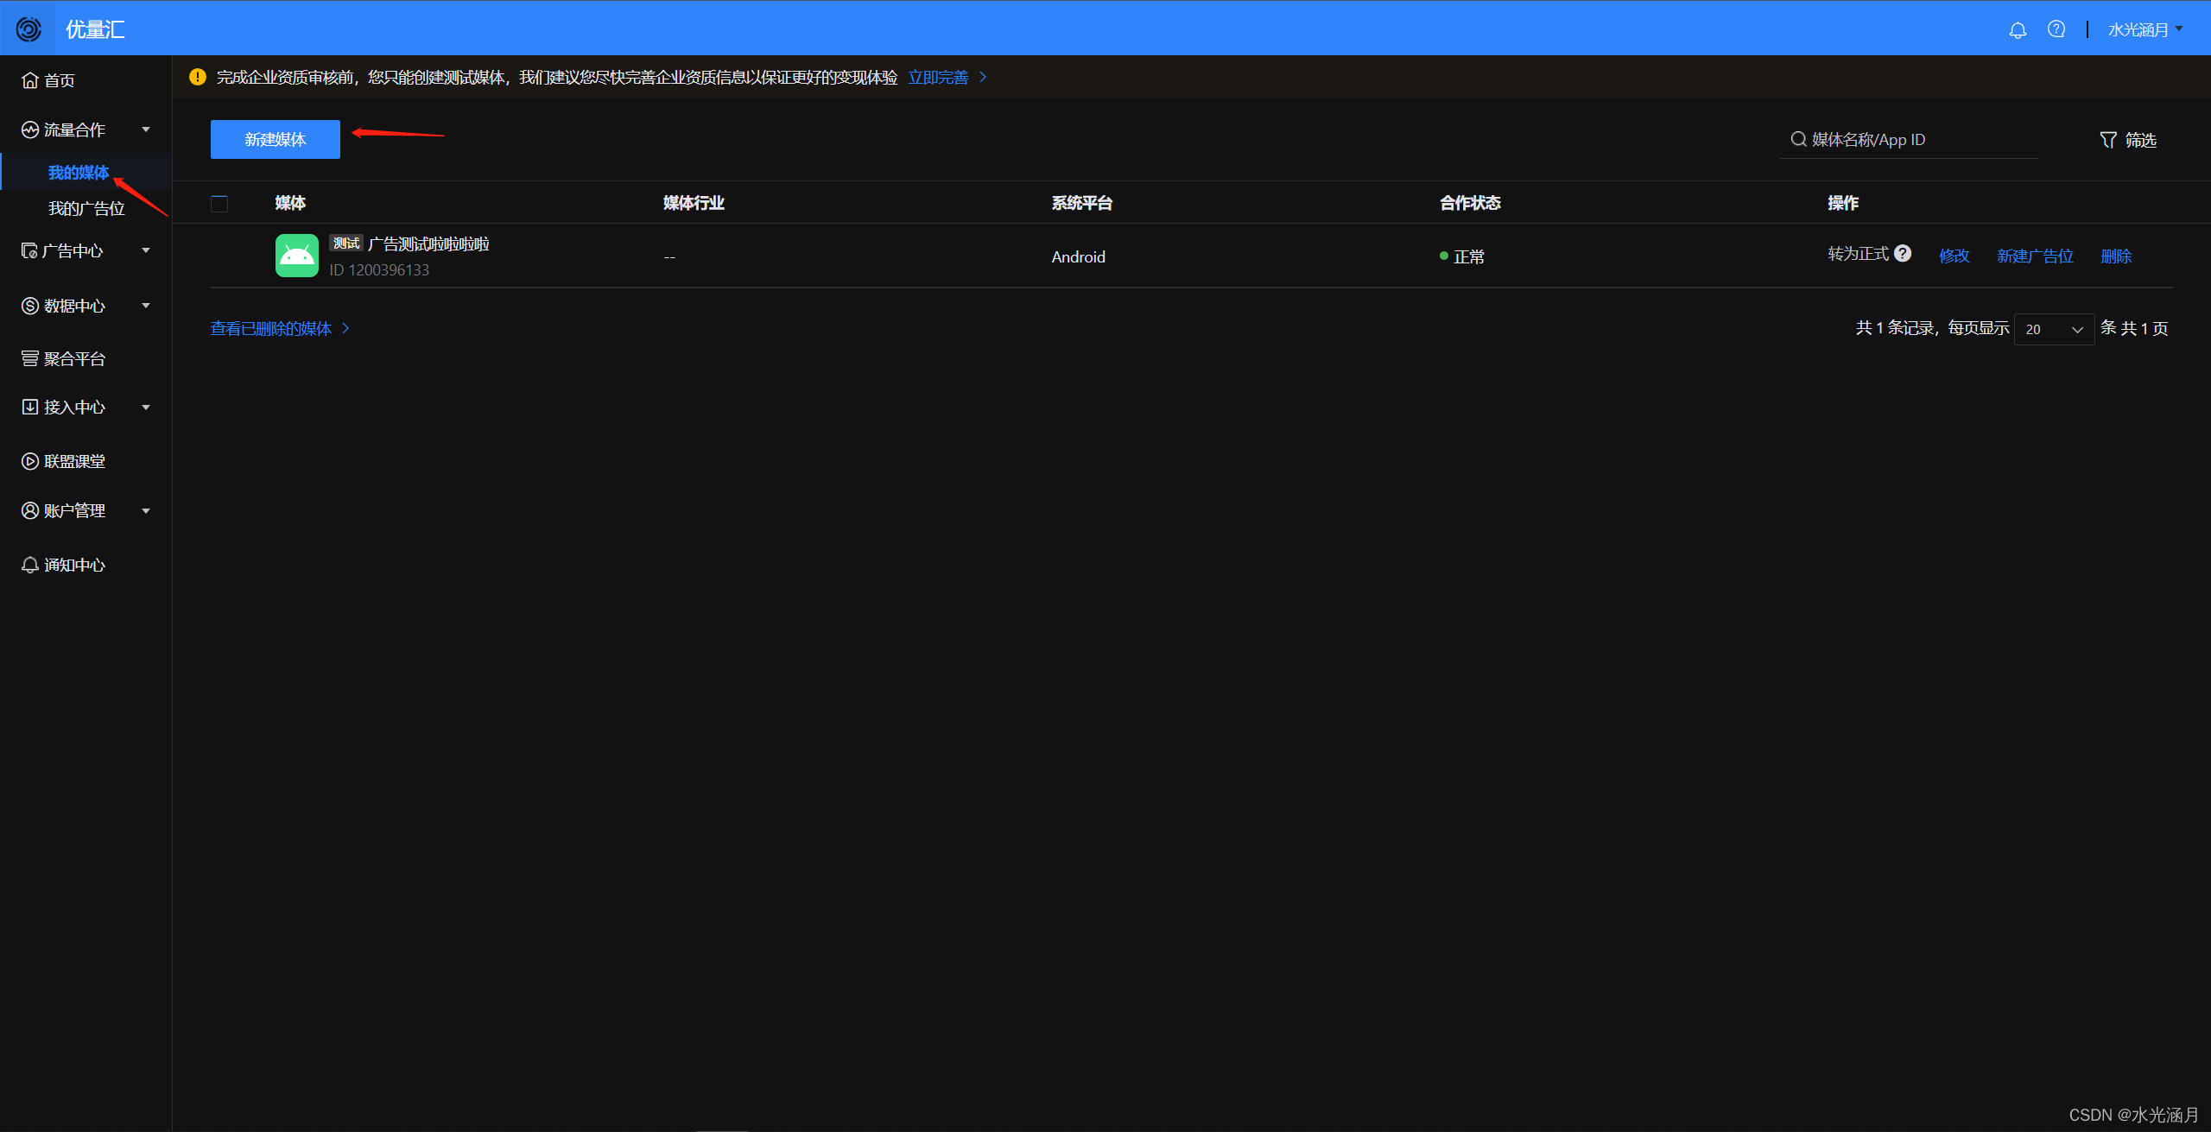Click the 筛选 filter funnel icon
The width and height of the screenshot is (2211, 1132).
tap(2108, 140)
